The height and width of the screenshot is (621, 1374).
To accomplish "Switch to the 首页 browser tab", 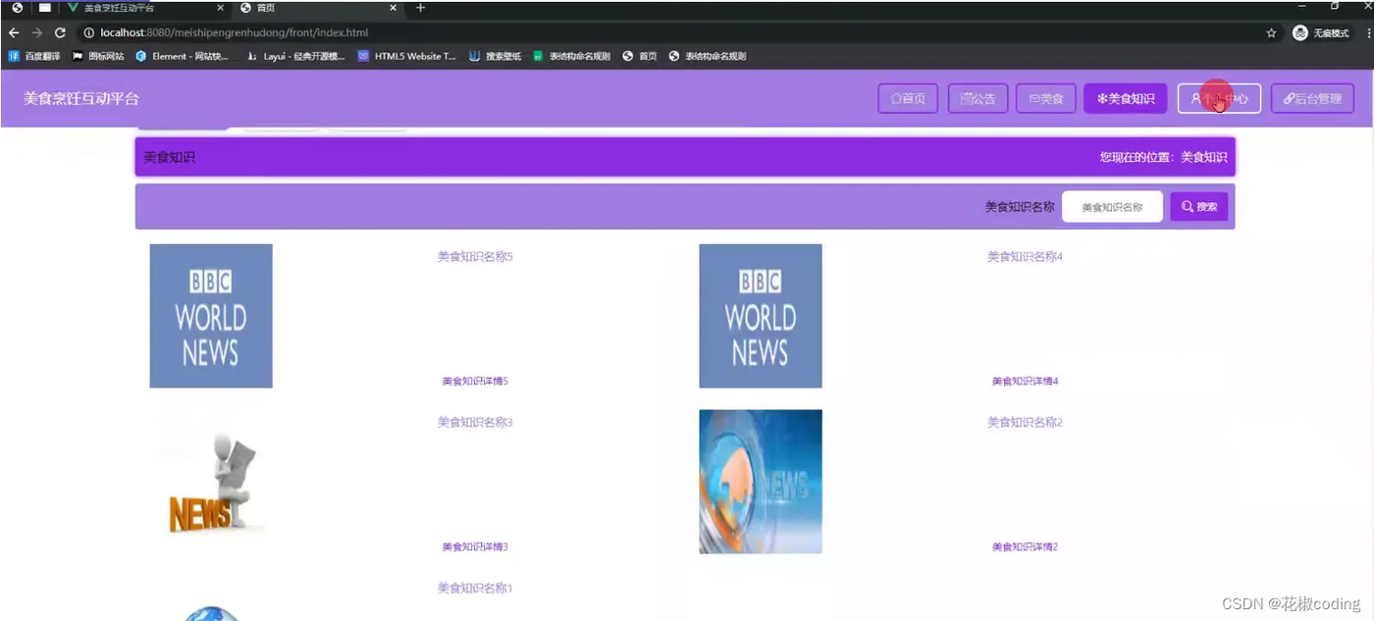I will (318, 8).
